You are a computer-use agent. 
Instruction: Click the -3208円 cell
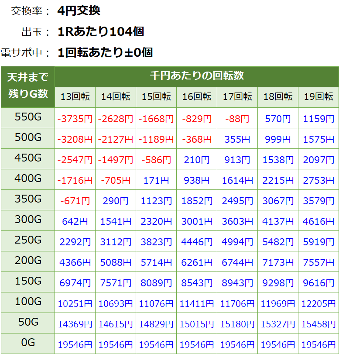click(75, 139)
